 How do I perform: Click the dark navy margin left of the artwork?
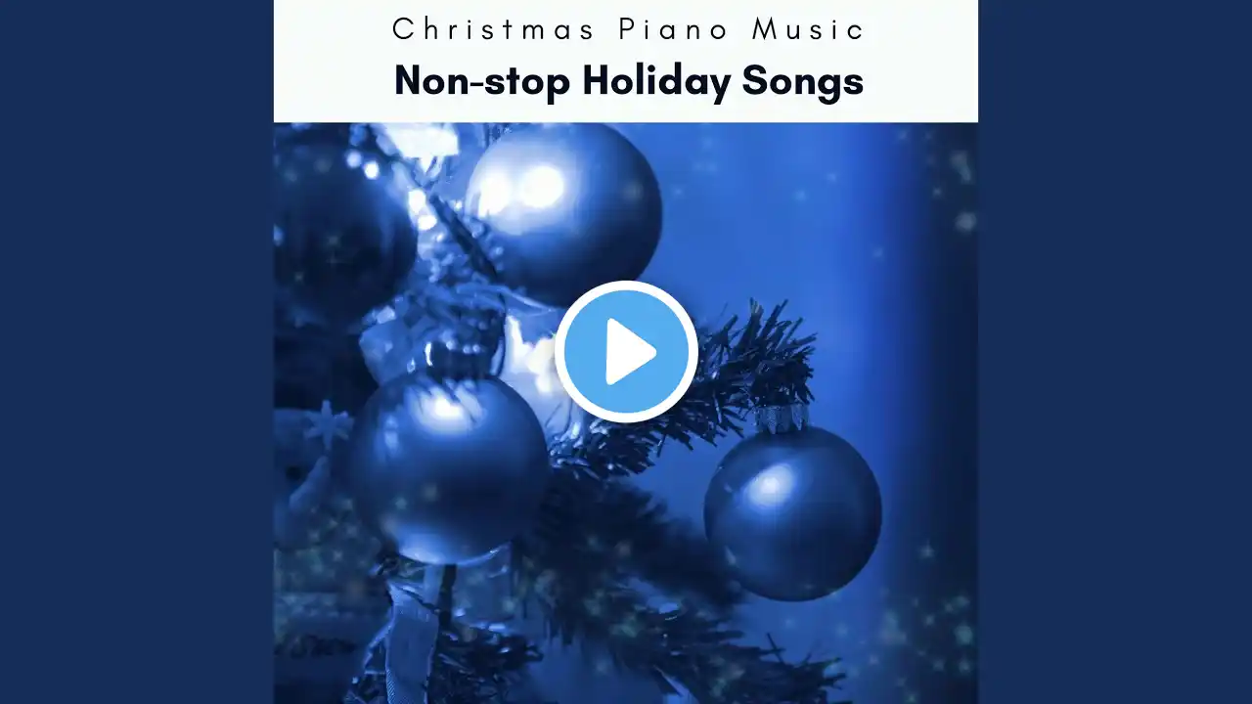[137, 352]
